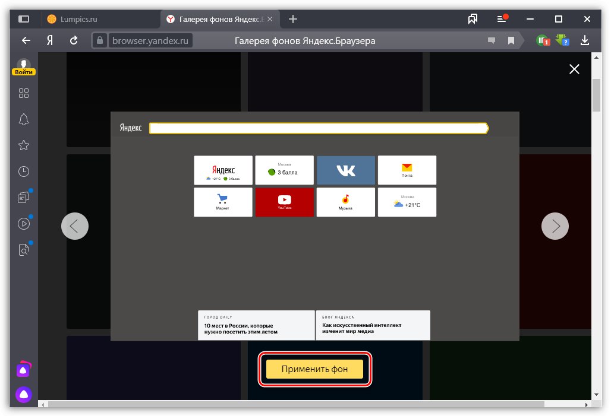
Task: Open the bookmarks manager icon in title bar
Action: click(473, 19)
